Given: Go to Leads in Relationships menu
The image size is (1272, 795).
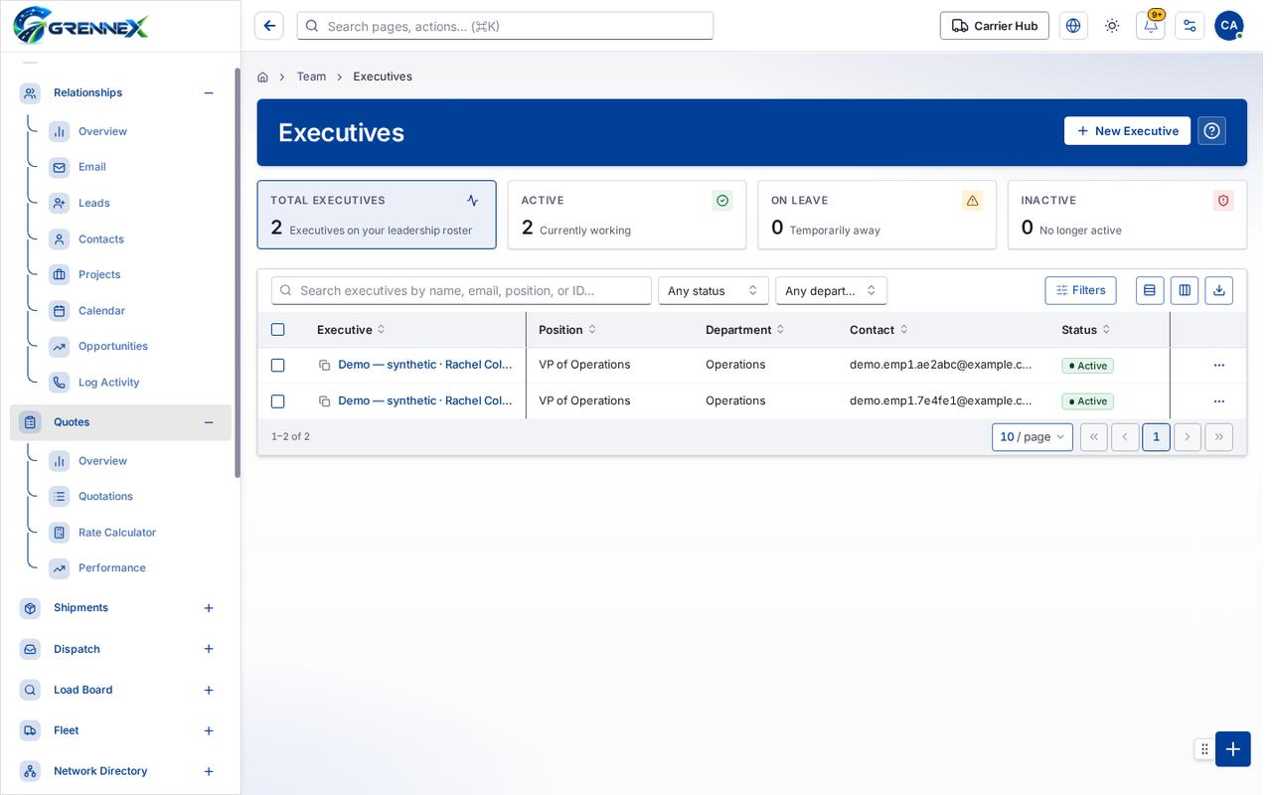Looking at the screenshot, I should click(94, 203).
